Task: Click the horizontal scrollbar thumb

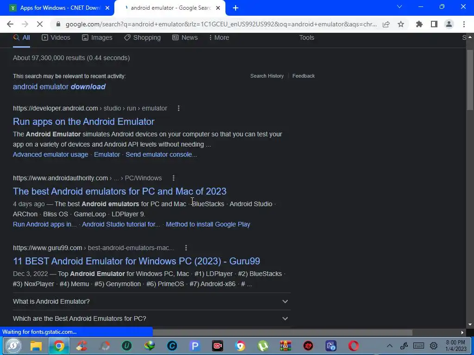Action: click(283, 332)
